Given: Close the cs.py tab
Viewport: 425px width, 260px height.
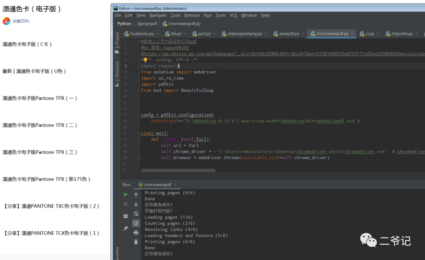Looking at the screenshot, I should pyautogui.click(x=378, y=34).
